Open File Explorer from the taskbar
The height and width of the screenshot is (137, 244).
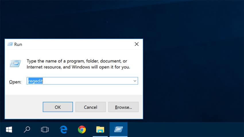[x=100, y=130]
